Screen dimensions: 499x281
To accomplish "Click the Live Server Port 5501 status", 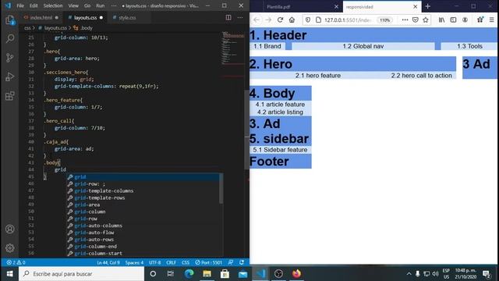I will (x=208, y=262).
